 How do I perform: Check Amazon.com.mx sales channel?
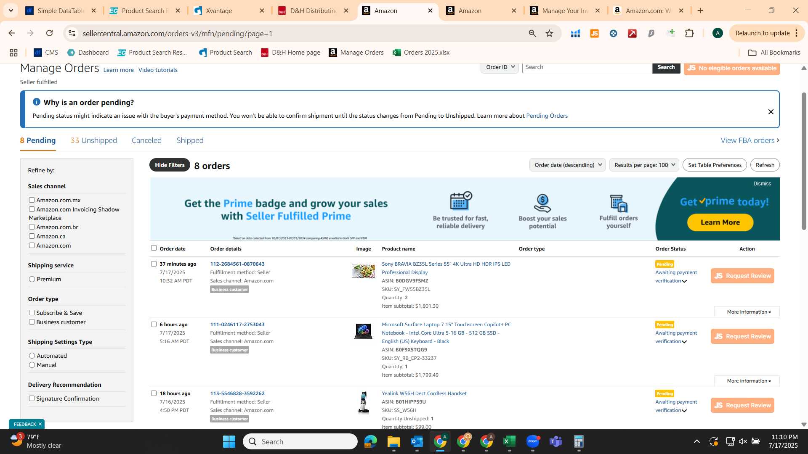[x=32, y=200]
